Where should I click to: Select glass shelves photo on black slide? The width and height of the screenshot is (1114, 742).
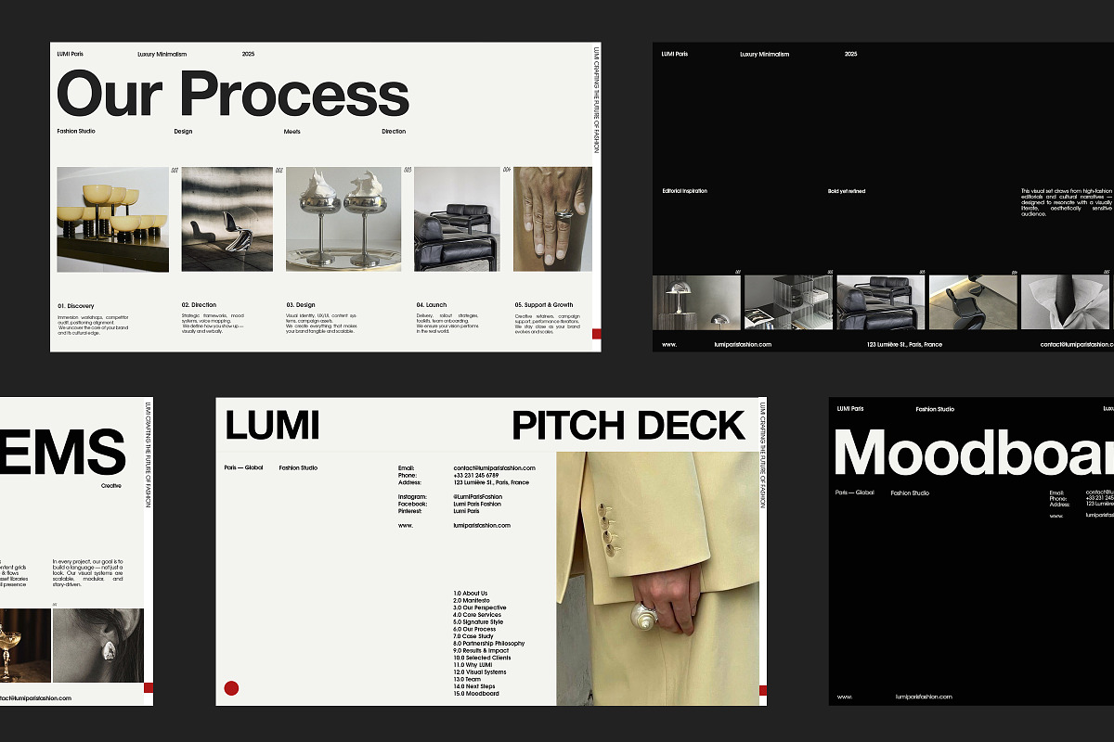[788, 302]
